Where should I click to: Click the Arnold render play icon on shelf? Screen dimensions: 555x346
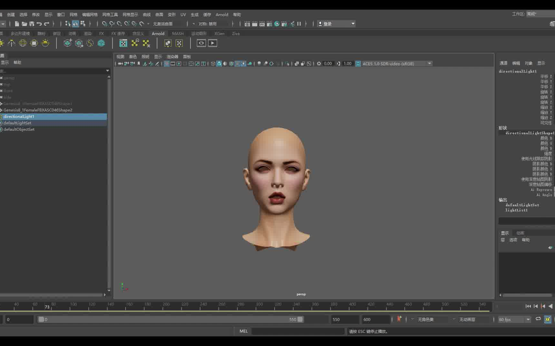tap(212, 43)
